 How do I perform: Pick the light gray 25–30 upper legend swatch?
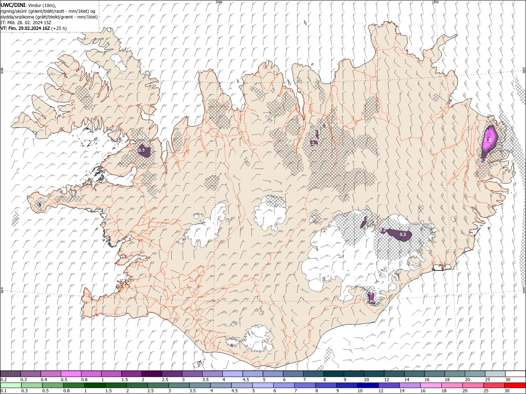click(x=495, y=374)
